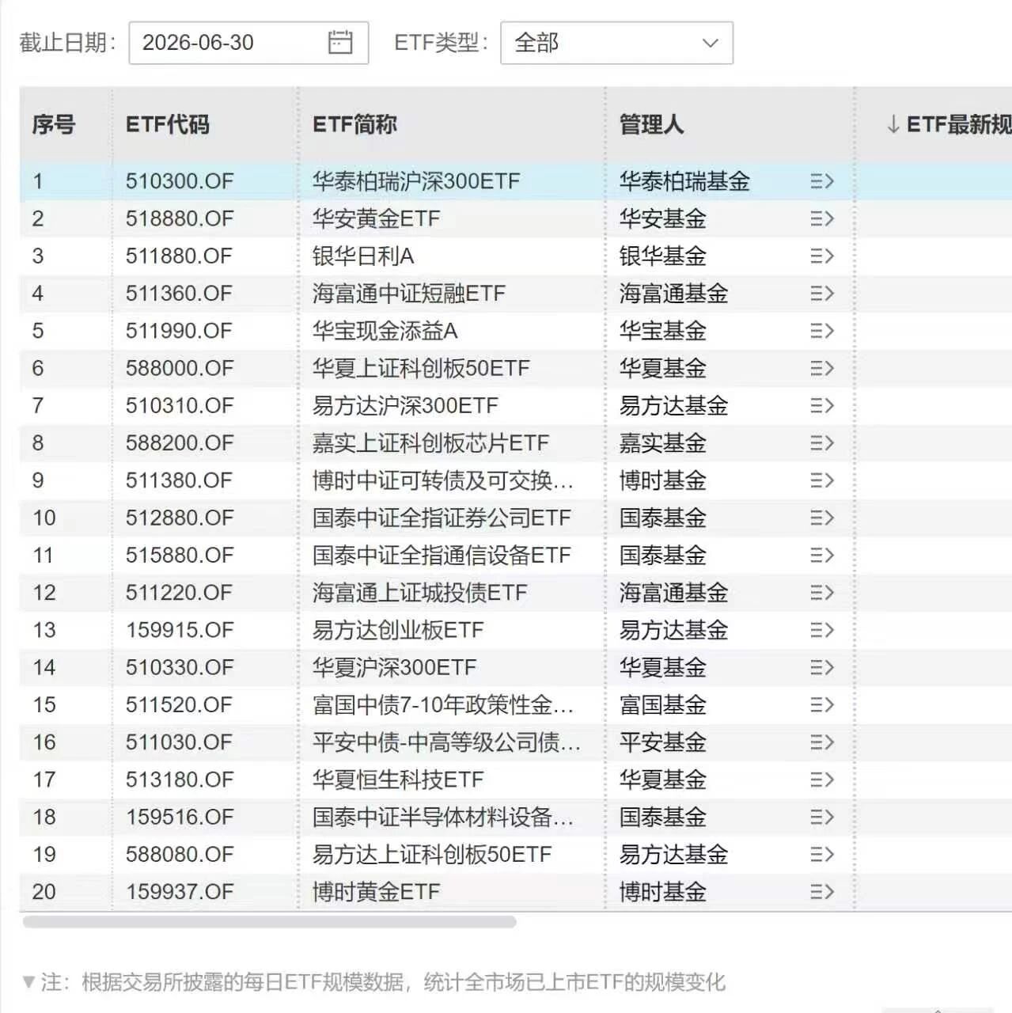
Task: Open detail icon in the 国泰中证全指通信设备ETF row
Action: [822, 555]
